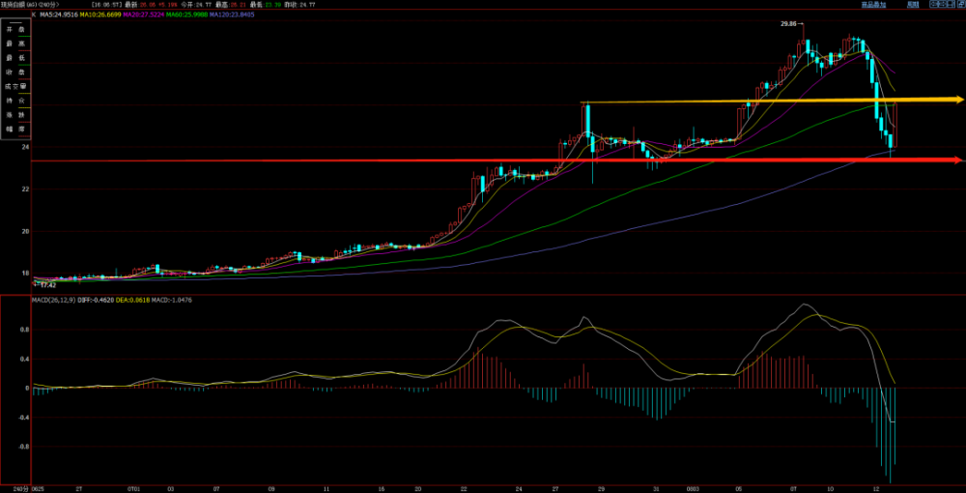The width and height of the screenshot is (966, 493).
Task: Click the yellow MA10:26.6699 indicator label
Action: [x=100, y=14]
